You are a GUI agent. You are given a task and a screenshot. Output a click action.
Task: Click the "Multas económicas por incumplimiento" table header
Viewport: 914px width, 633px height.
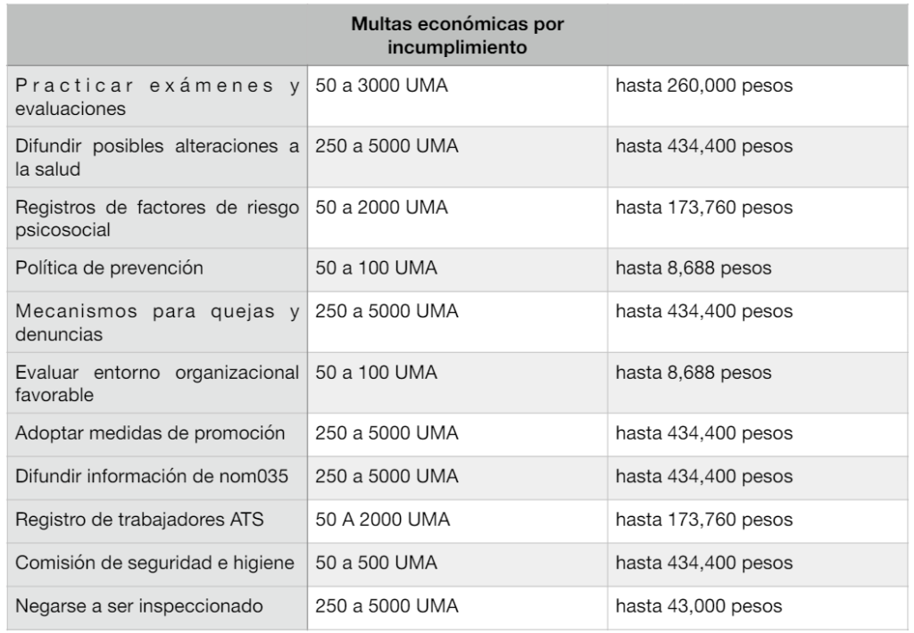click(x=456, y=35)
